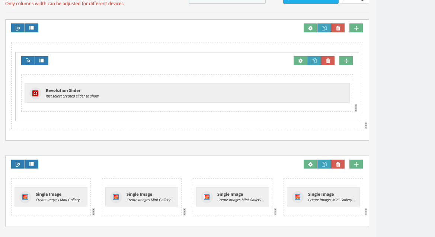The height and width of the screenshot is (237, 435).
Task: Add container in inner Revolution Slider row
Action: pos(28,61)
